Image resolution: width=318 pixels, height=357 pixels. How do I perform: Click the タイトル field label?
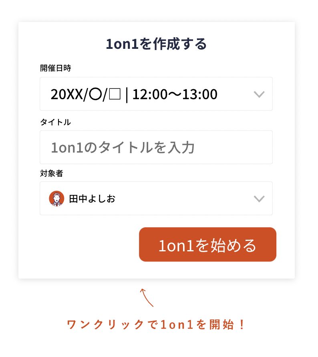click(55, 122)
